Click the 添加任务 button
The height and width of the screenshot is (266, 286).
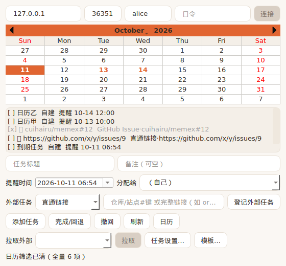[26, 221]
